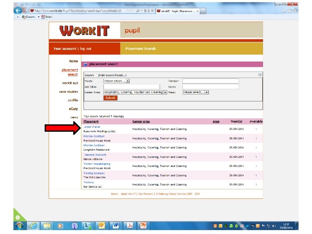Click footer Our Partners link
312x234 pixels.
[146, 194]
